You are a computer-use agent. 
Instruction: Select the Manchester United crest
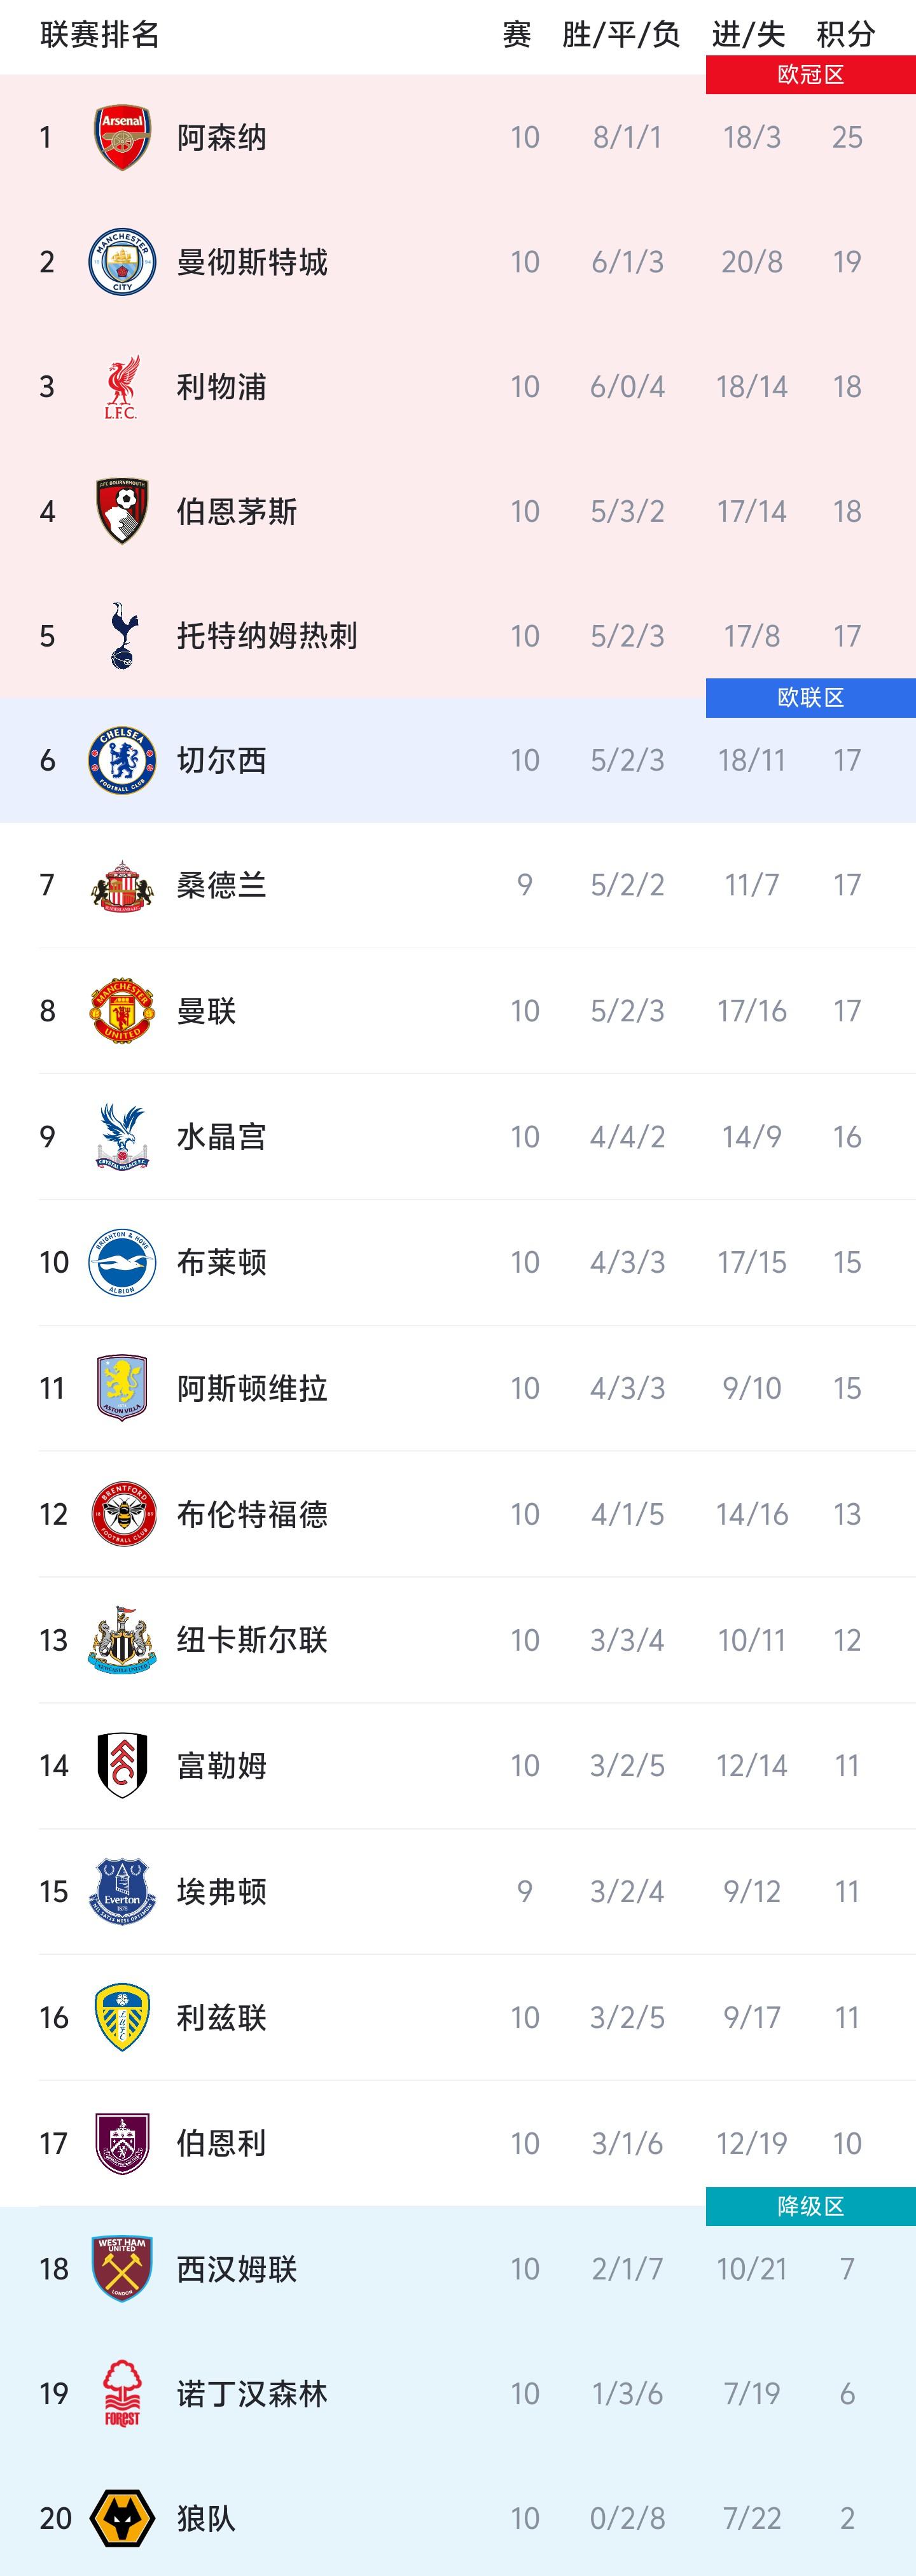122,1011
